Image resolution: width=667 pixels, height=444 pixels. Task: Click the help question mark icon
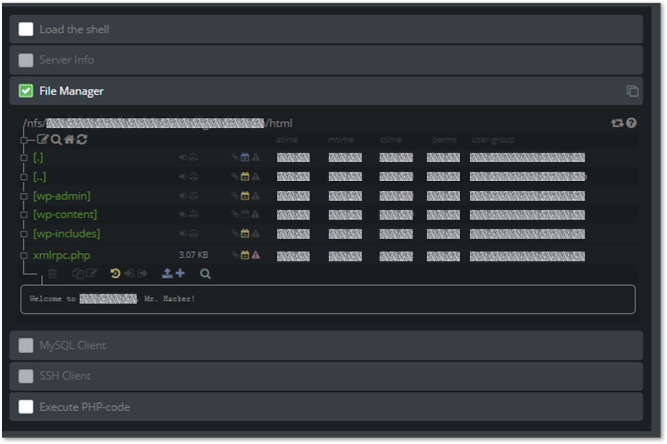coord(631,123)
